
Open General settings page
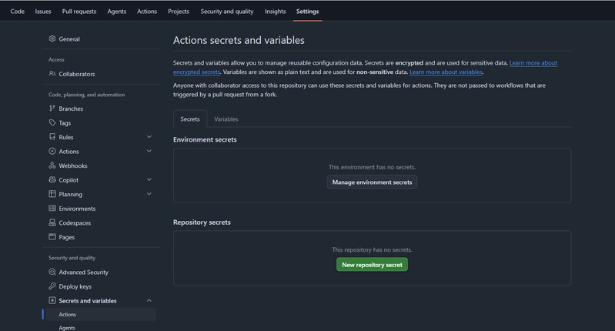click(69, 38)
